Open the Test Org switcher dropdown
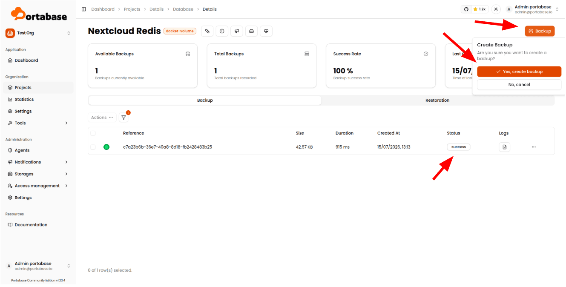The width and height of the screenshot is (566, 287). 38,33
